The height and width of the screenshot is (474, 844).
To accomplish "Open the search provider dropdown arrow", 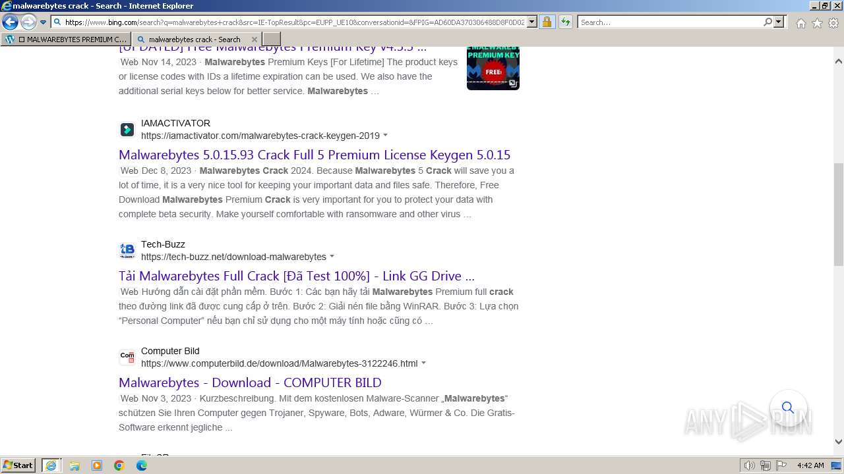I will click(x=779, y=22).
